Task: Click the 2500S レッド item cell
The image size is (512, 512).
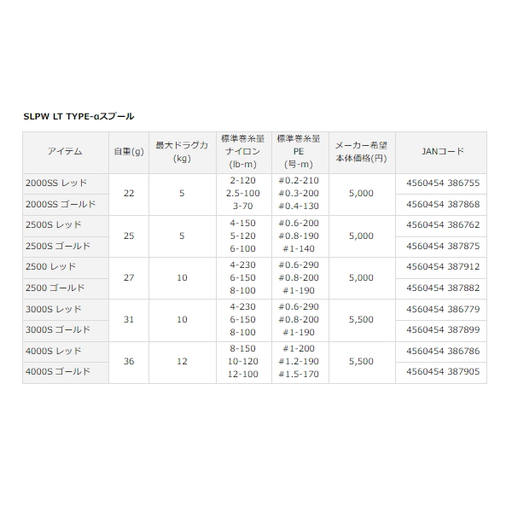Action: coord(66,226)
